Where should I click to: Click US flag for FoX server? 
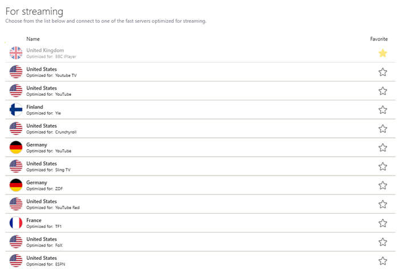tap(16, 242)
